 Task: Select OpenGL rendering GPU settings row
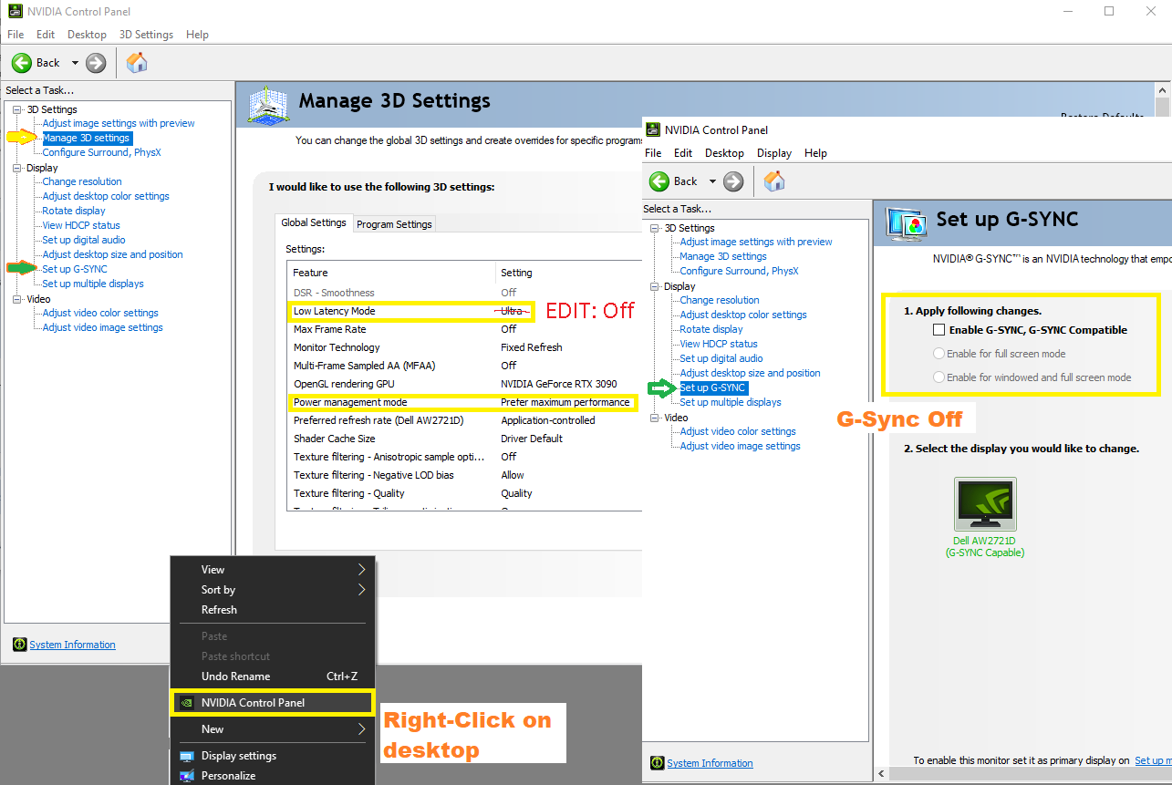click(463, 384)
